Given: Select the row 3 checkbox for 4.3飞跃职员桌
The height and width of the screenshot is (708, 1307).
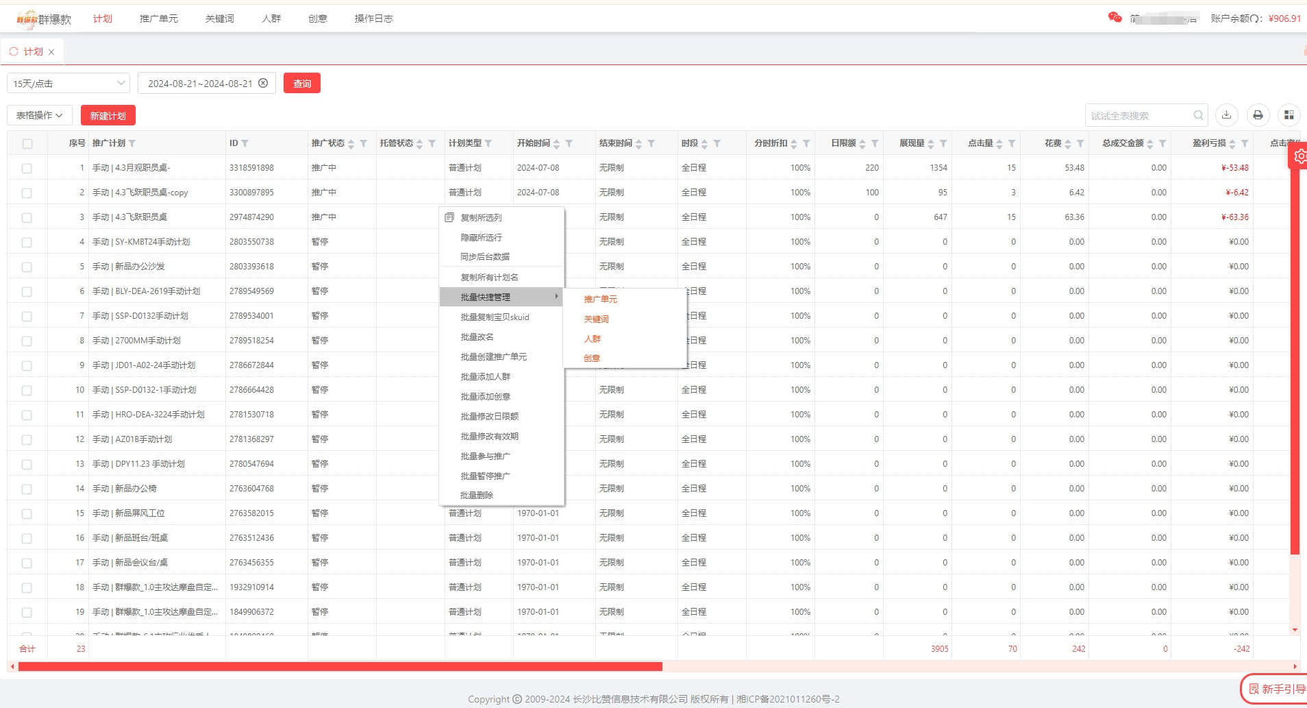Looking at the screenshot, I should point(27,217).
